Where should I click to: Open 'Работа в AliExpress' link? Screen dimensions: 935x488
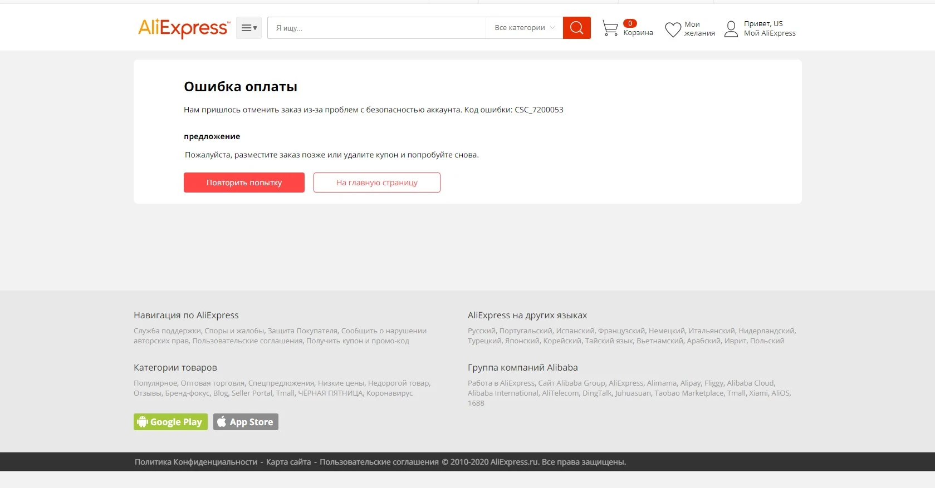coord(501,383)
